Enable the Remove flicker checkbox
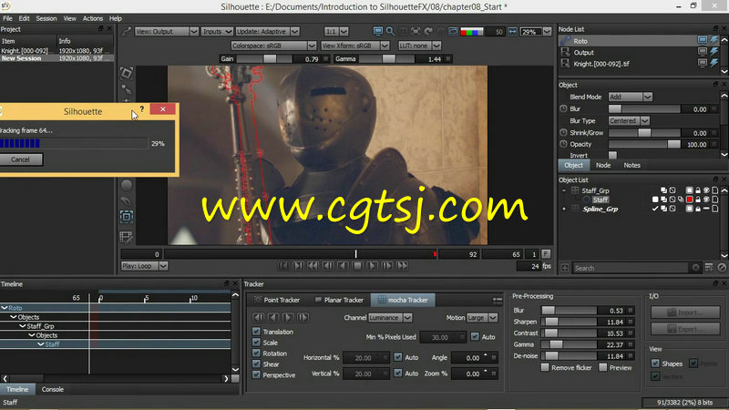This screenshot has height=410, width=729. pyautogui.click(x=545, y=367)
